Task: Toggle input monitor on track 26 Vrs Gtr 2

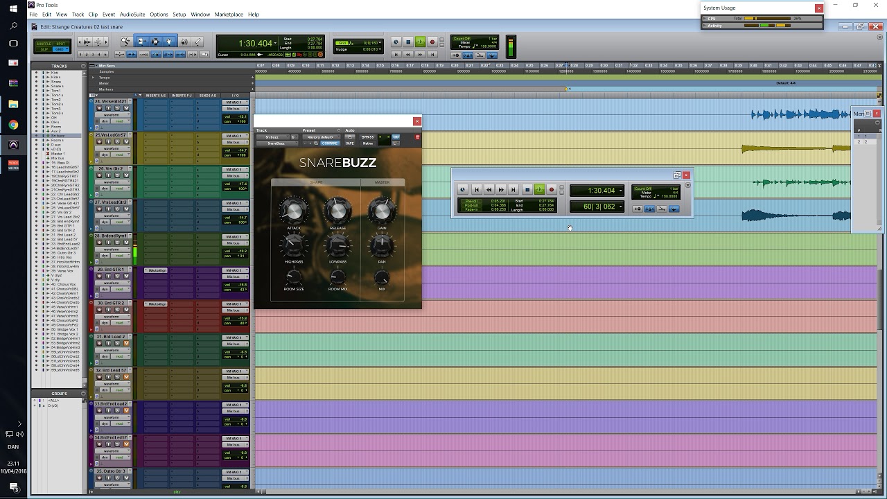Action: tap(108, 175)
